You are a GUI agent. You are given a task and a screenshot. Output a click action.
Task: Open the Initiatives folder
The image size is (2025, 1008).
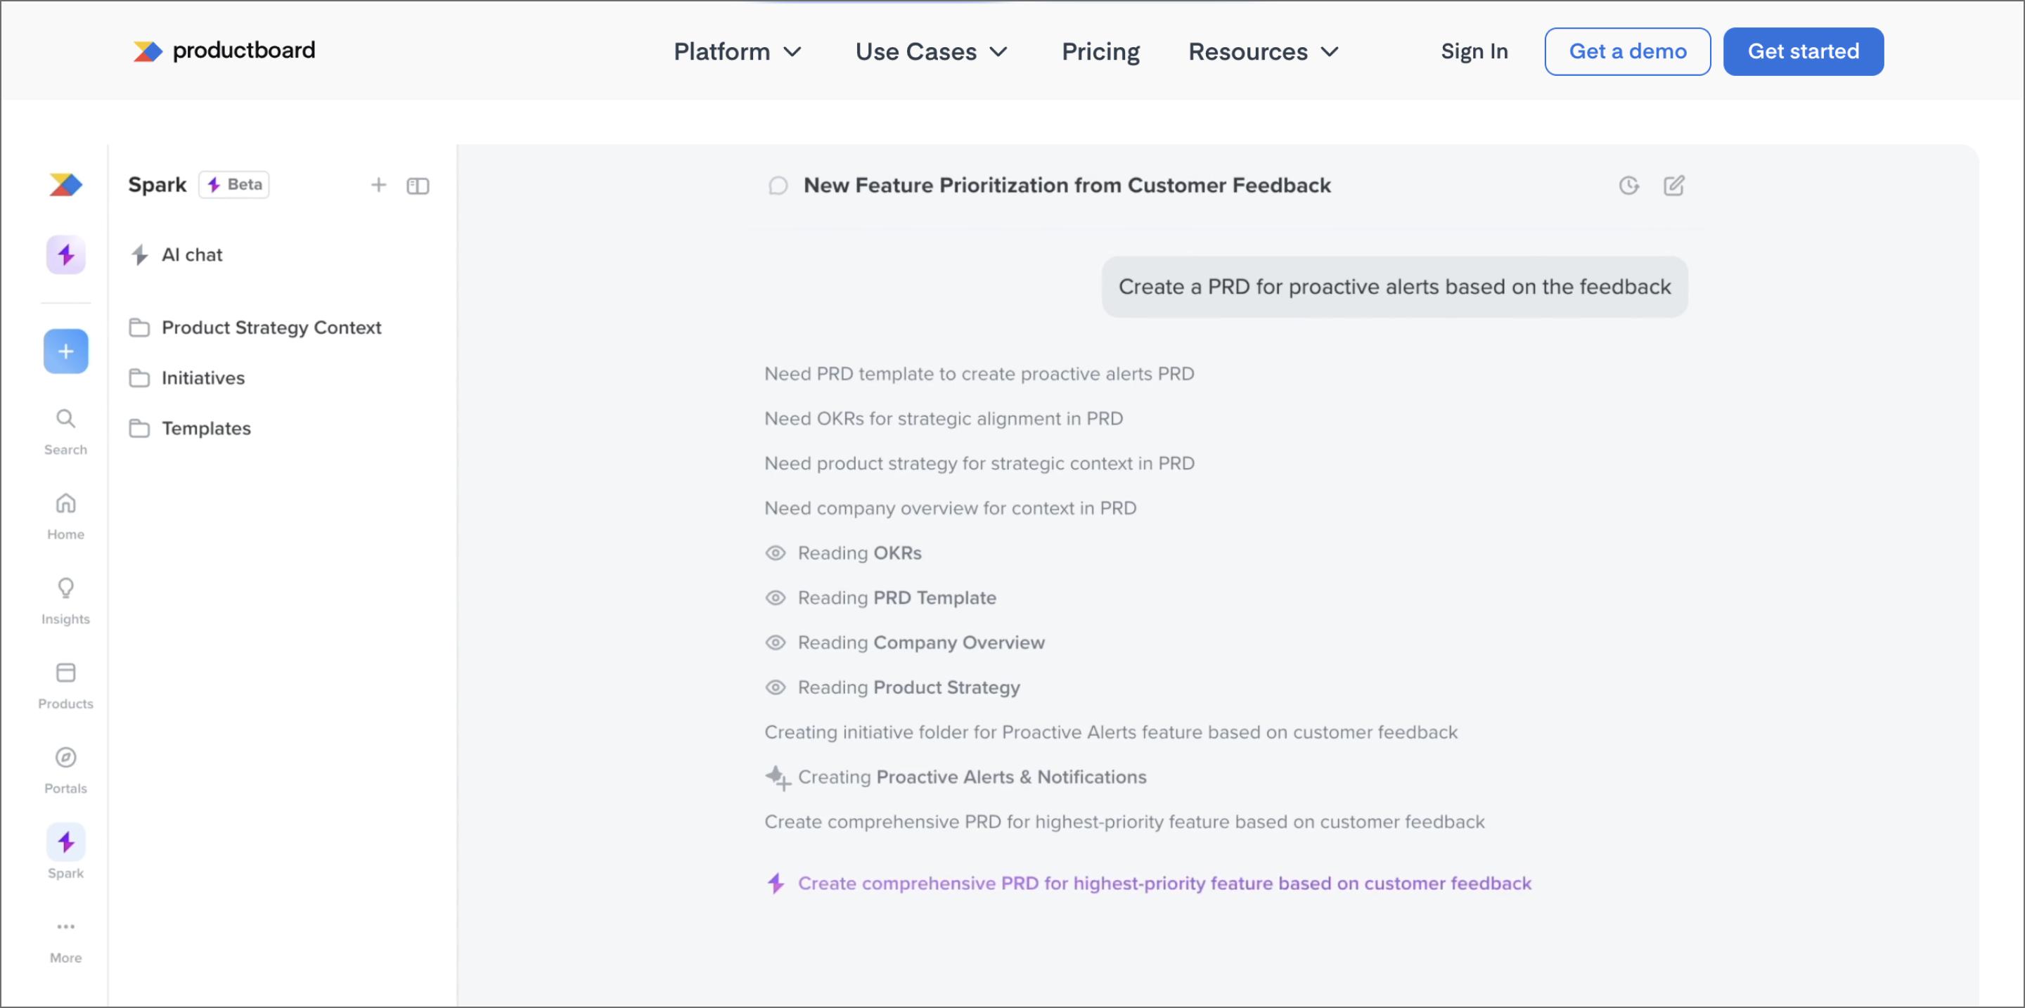click(x=187, y=378)
